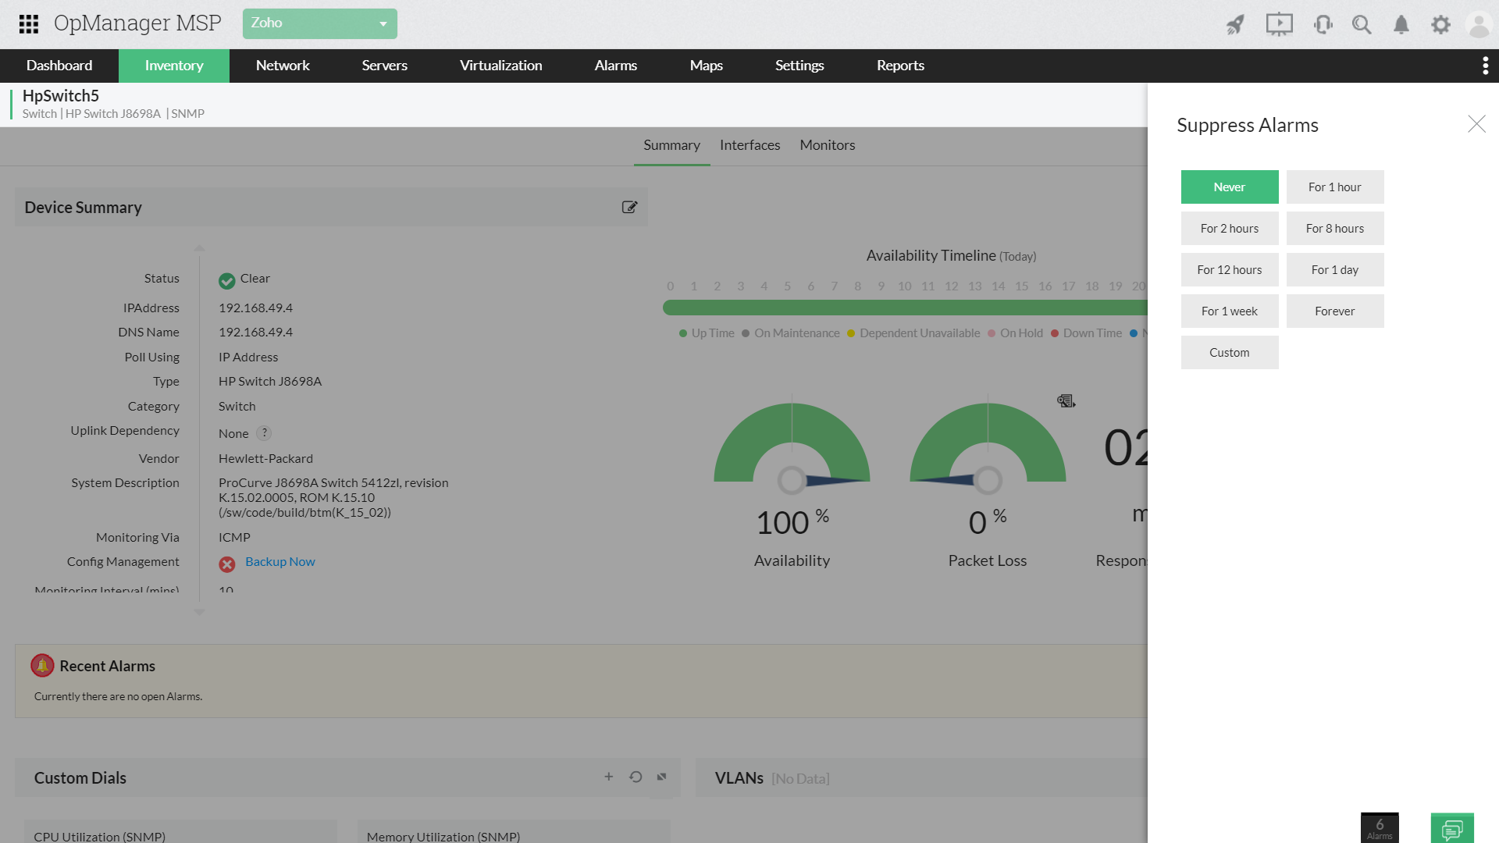Click the Backup Now link
Image resolution: width=1499 pixels, height=843 pixels.
pyautogui.click(x=280, y=561)
